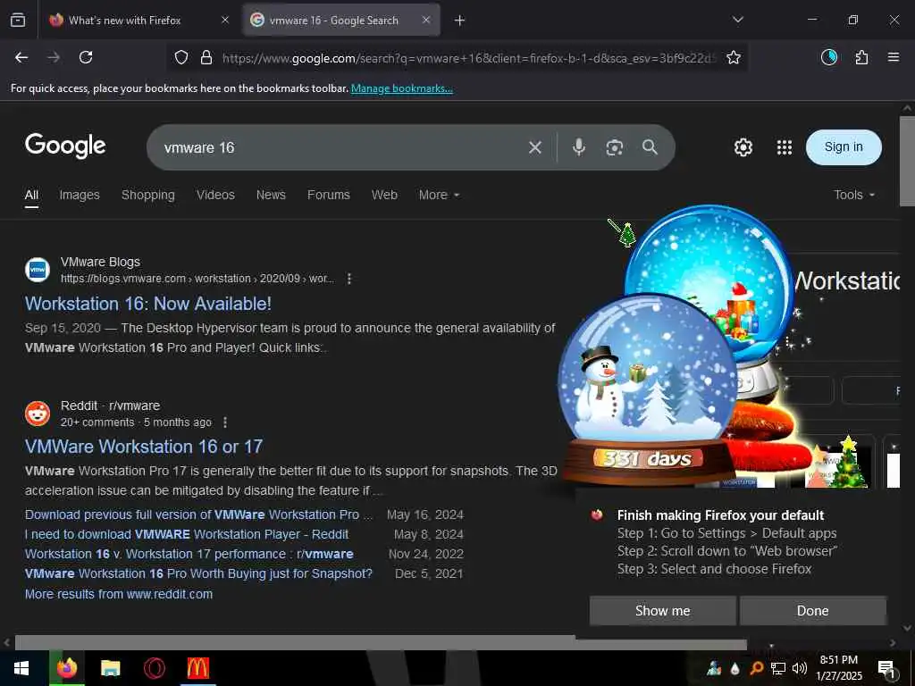Image resolution: width=915 pixels, height=686 pixels.
Task: Open the Videos results tab
Action: (215, 195)
